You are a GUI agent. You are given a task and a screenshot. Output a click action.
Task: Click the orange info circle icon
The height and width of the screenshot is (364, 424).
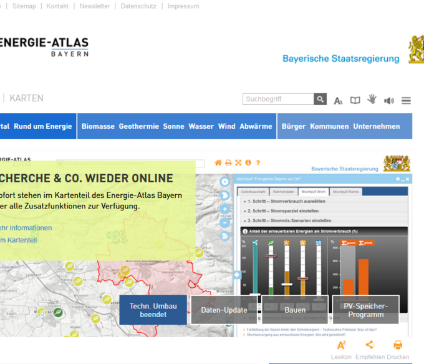pyautogui.click(x=248, y=162)
